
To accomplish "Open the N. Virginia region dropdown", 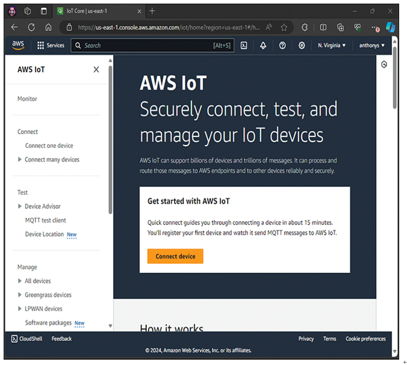I will tap(332, 45).
